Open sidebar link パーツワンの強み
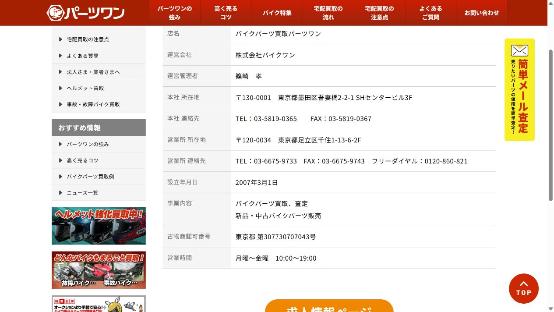The image size is (554, 312). click(x=99, y=144)
